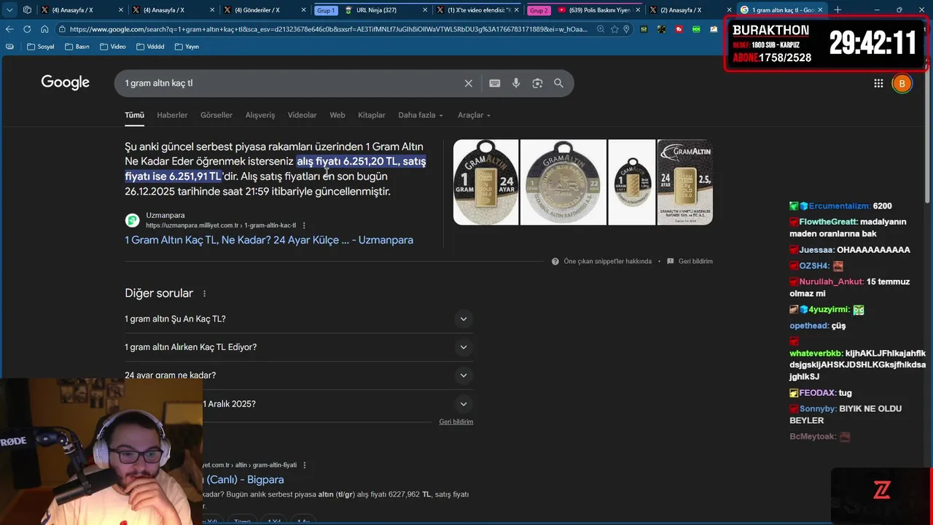Select the Kitaplar search filter

click(x=372, y=115)
